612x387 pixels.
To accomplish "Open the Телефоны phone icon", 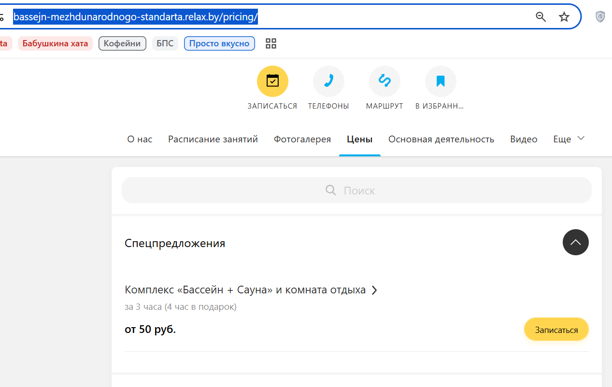I will coord(328,81).
